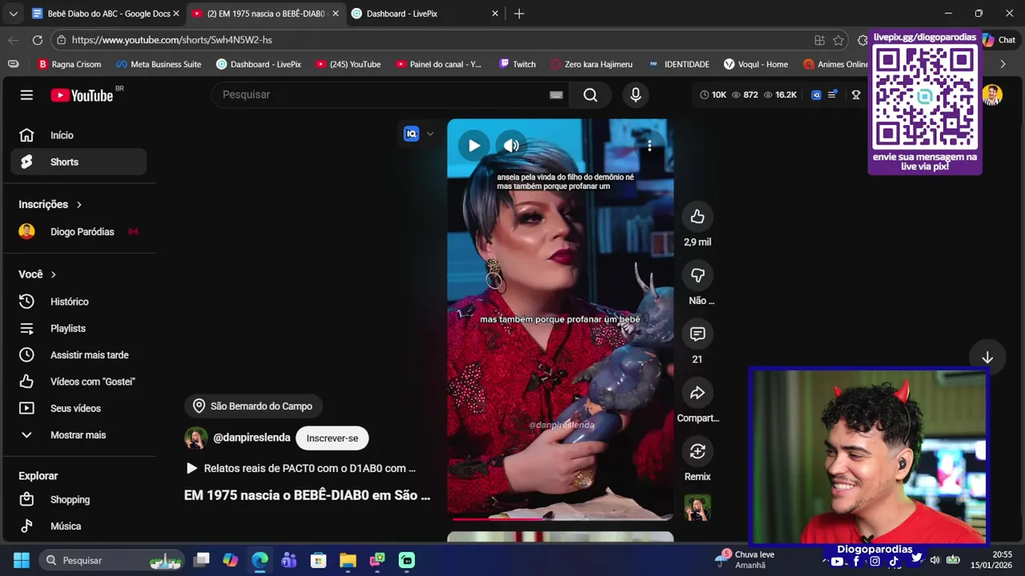Select the EM 1975 nascia o BEBÊ-DIAB0 tab
Image resolution: width=1025 pixels, height=576 pixels.
[x=265, y=14]
